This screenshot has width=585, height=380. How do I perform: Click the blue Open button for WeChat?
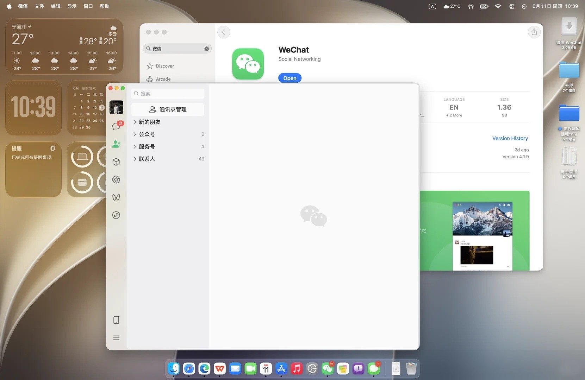290,78
